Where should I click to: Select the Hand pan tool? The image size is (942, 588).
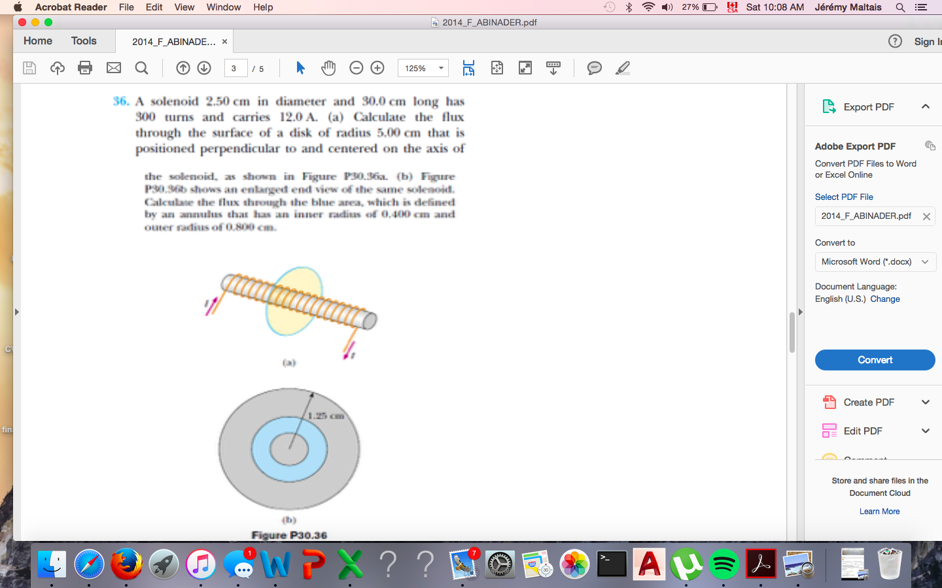point(328,68)
